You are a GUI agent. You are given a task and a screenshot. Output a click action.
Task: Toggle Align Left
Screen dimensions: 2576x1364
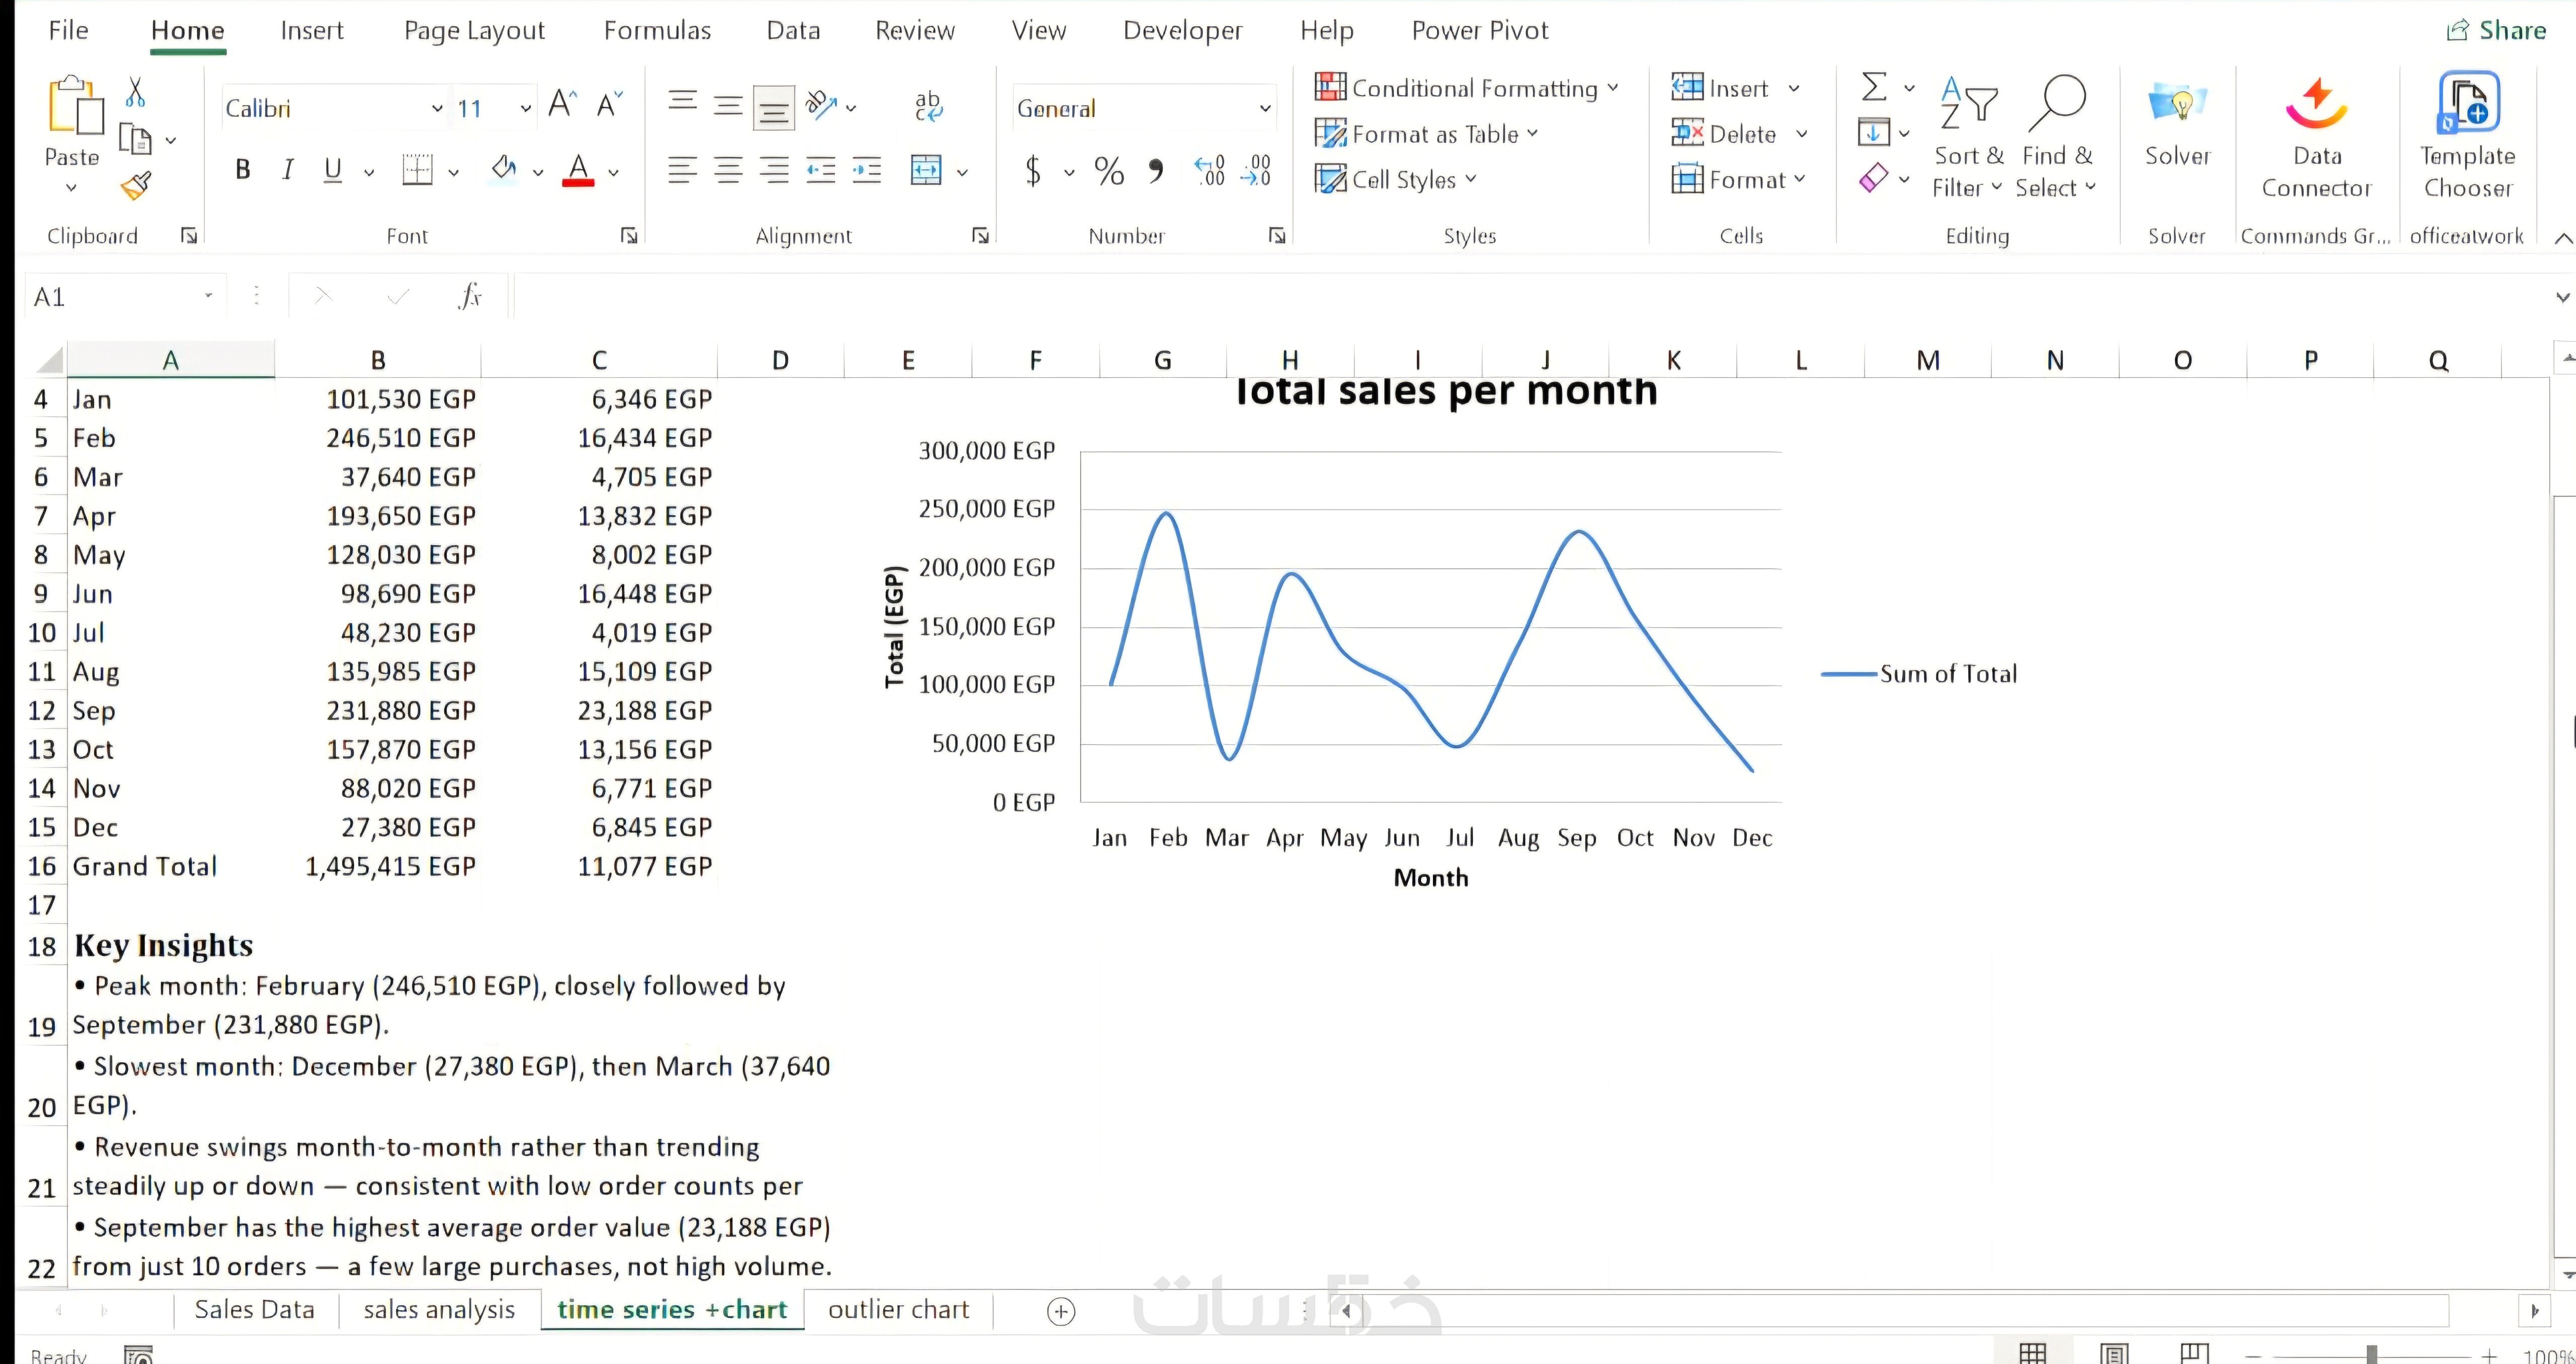683,170
